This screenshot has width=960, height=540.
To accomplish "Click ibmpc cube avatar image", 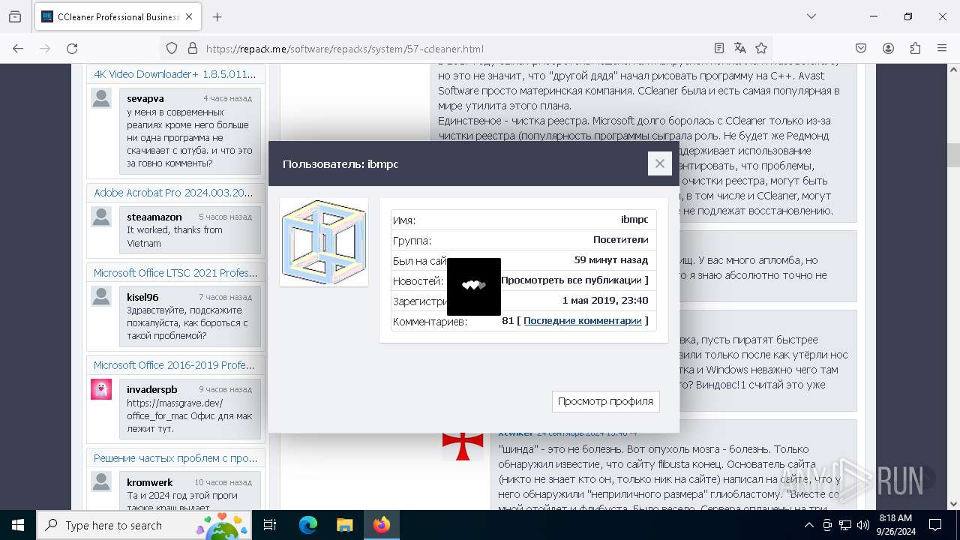I will coord(324,242).
